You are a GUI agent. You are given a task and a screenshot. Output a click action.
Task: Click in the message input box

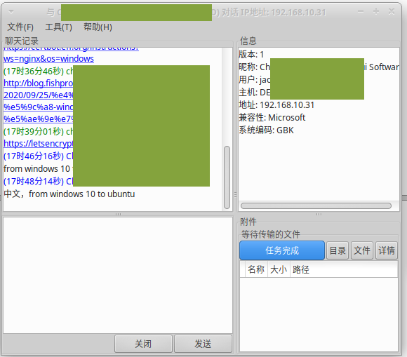coord(118,275)
